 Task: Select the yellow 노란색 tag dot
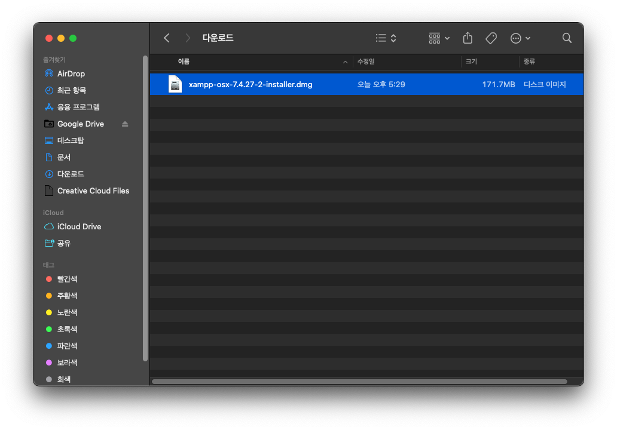[x=49, y=312]
